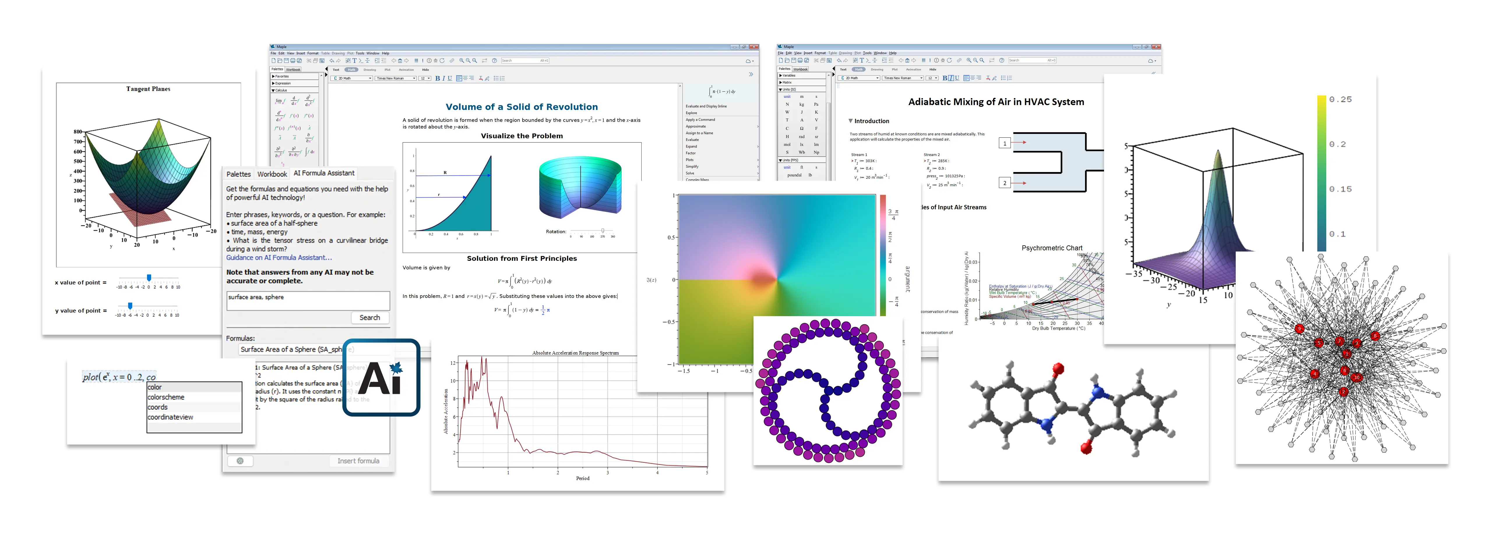Collapse Units (SI) palette in HVAC window
This screenshot has height=533, width=1486.
click(802, 89)
